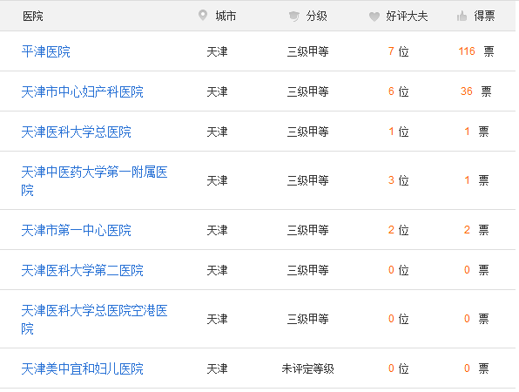This screenshot has height=392, width=519.
Task: Open the 平津医院 hospital link
Action: pyautogui.click(x=45, y=51)
